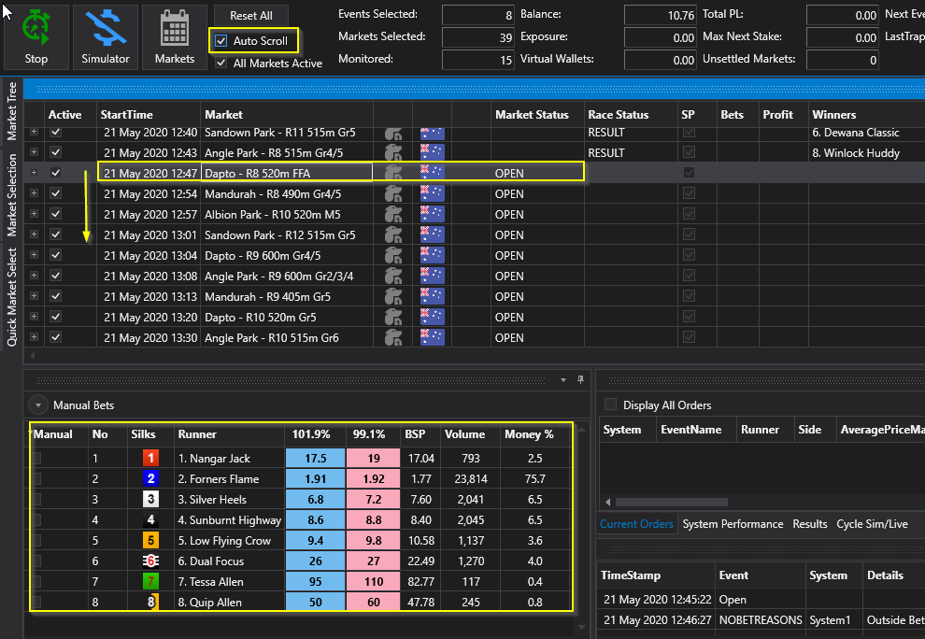Open the Quick Market Select side tab

coord(12,297)
